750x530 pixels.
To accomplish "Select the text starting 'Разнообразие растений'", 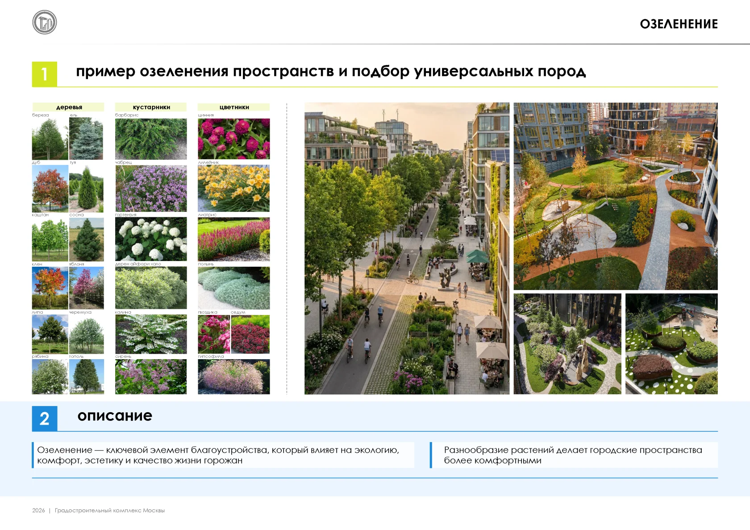I will [x=573, y=455].
